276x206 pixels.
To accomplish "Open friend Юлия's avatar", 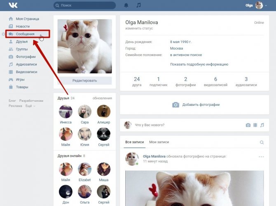I will (85, 134).
